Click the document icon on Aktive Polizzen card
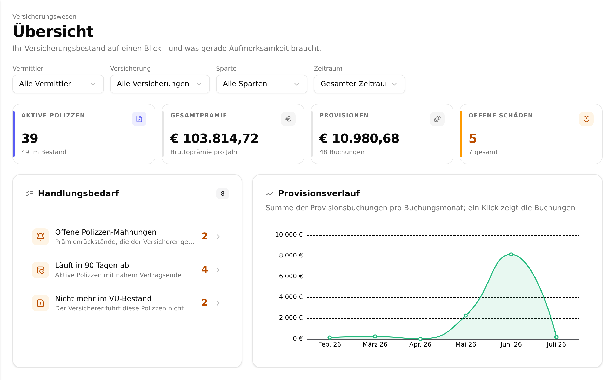The width and height of the screenshot is (615, 380). click(x=139, y=119)
